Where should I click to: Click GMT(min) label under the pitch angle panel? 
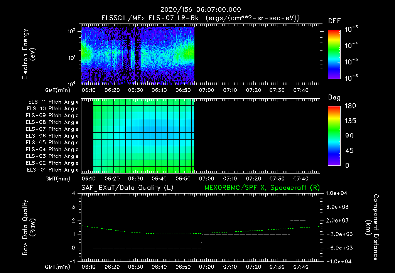[58, 179]
